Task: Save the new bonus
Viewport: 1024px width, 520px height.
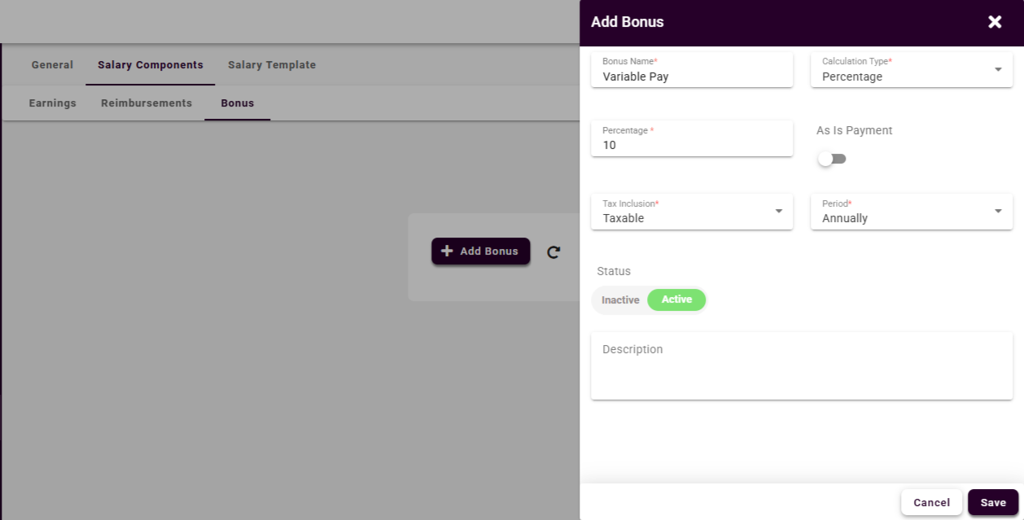Action: (992, 503)
